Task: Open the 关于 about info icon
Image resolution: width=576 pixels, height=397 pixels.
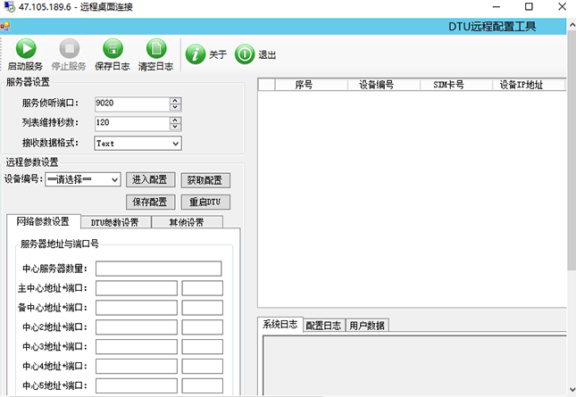Action: click(x=196, y=54)
